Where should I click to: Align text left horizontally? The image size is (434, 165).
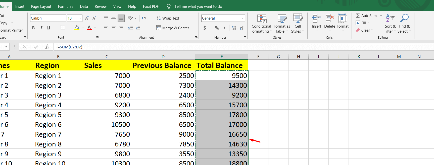coord(106,28)
